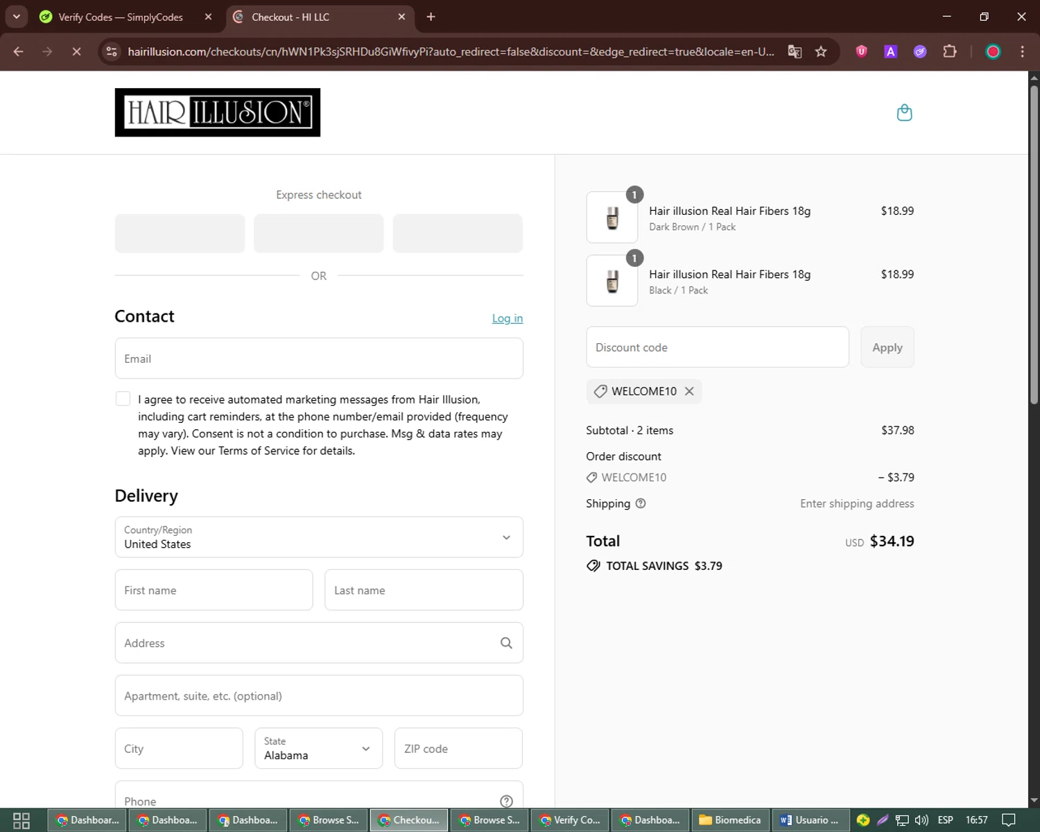This screenshot has height=832, width=1040.
Task: Go back using the browser back arrow
Action: 19,51
